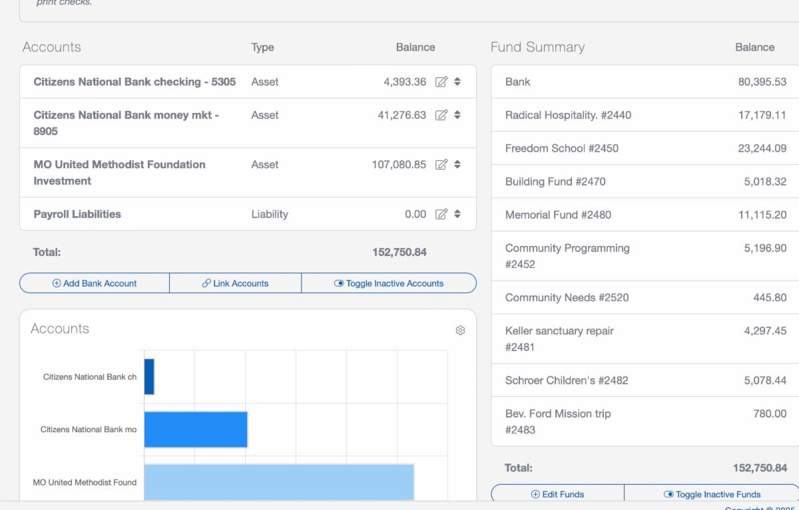
Task: Reorder the checking account using sort arrows
Action: pyautogui.click(x=457, y=82)
